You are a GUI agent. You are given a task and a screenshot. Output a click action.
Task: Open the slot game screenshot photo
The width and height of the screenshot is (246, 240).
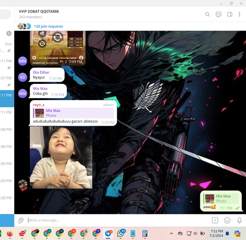pyautogui.click(x=58, y=48)
